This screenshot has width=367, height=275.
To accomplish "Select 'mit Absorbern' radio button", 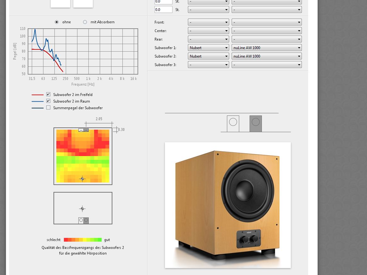I will [x=85, y=22].
